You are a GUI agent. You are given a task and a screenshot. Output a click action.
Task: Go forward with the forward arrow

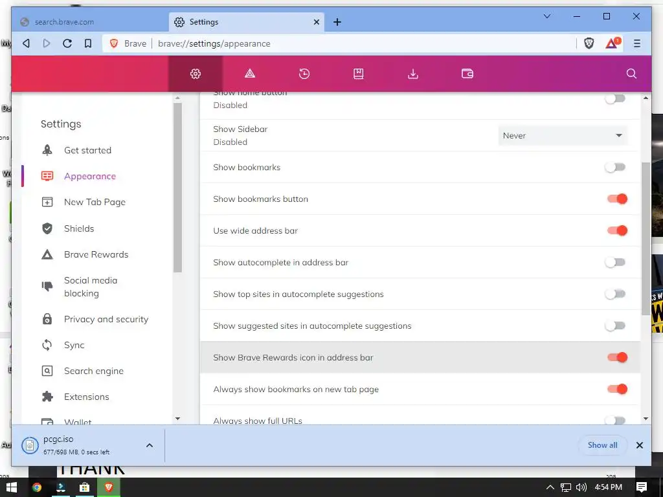click(47, 43)
